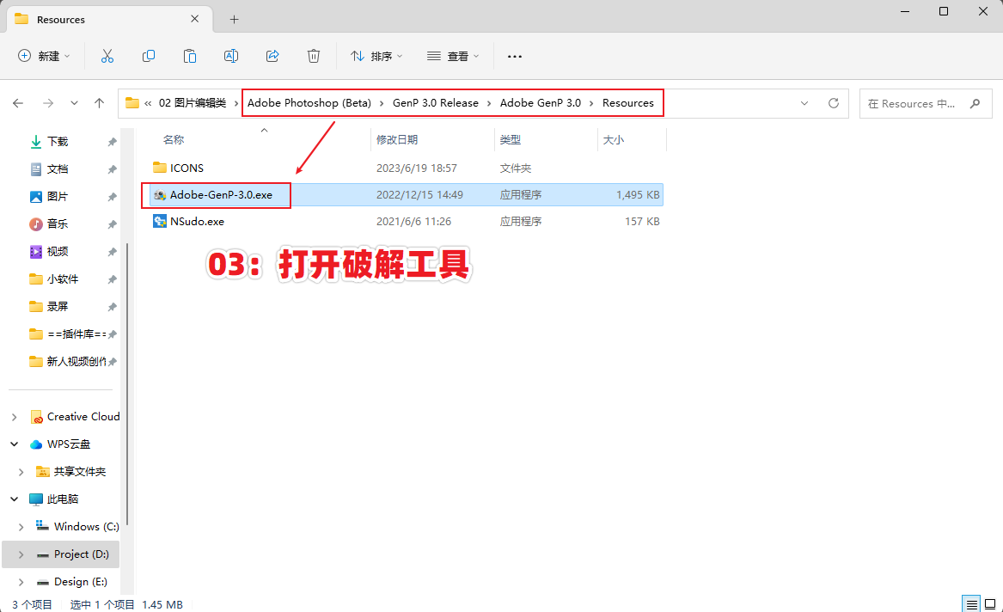Open the 新建 new item menu
The height and width of the screenshot is (612, 1003).
tap(45, 56)
